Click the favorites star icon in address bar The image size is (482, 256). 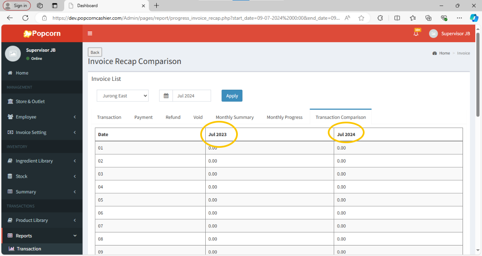point(361,18)
